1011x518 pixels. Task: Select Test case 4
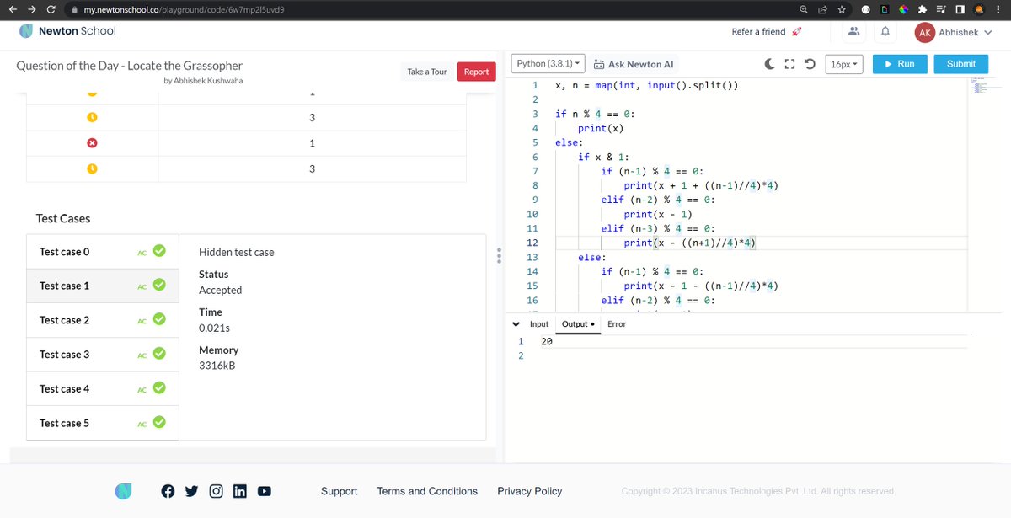coord(103,388)
